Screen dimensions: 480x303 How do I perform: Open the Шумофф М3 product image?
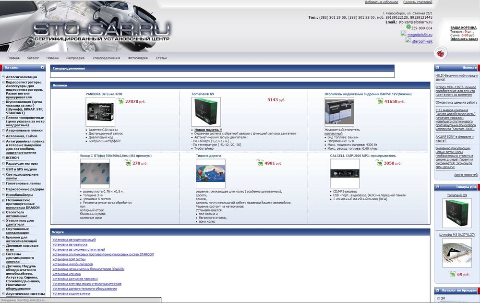[x=457, y=253]
